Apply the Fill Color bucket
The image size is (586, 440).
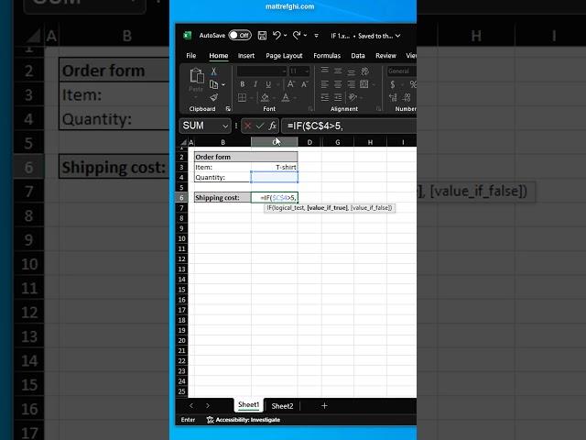point(265,98)
